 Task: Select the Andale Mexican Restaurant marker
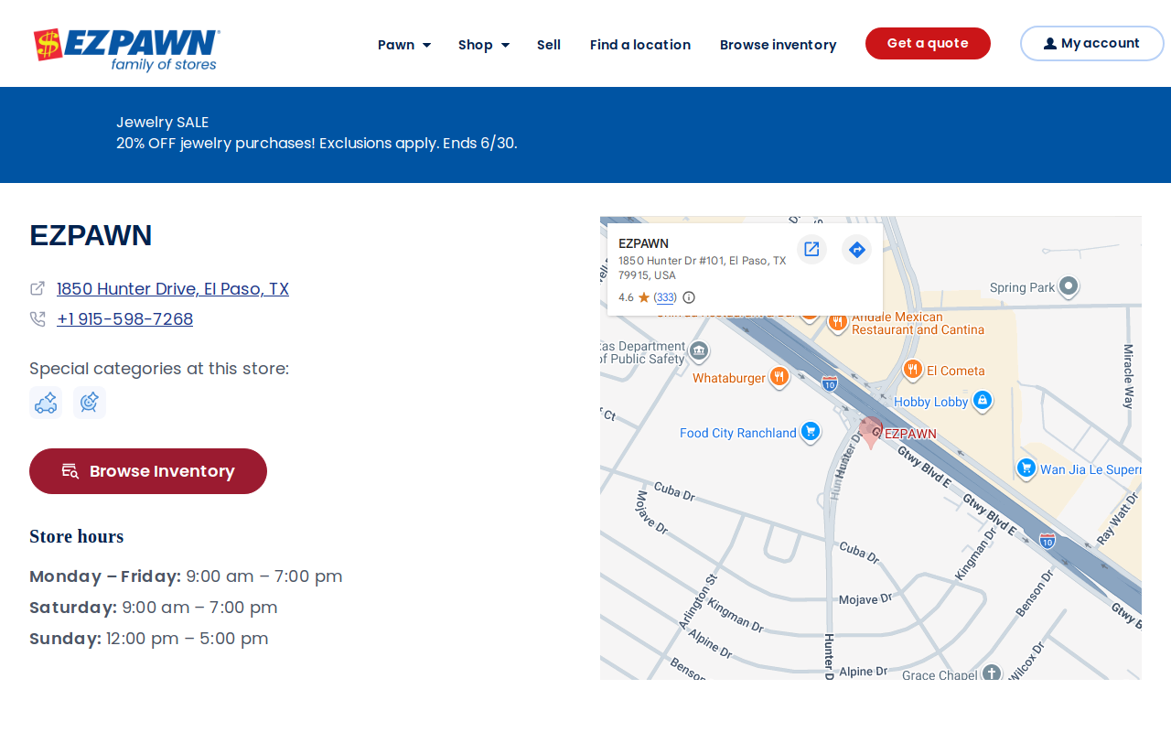837,321
